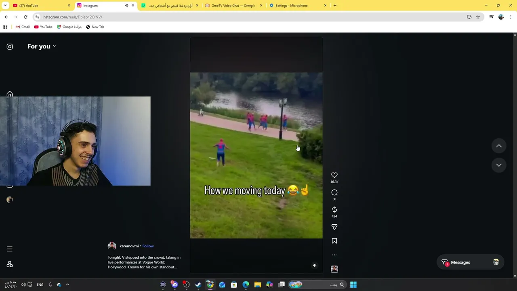
Task: Click the taskbar search box
Action: pyautogui.click(x=318, y=285)
